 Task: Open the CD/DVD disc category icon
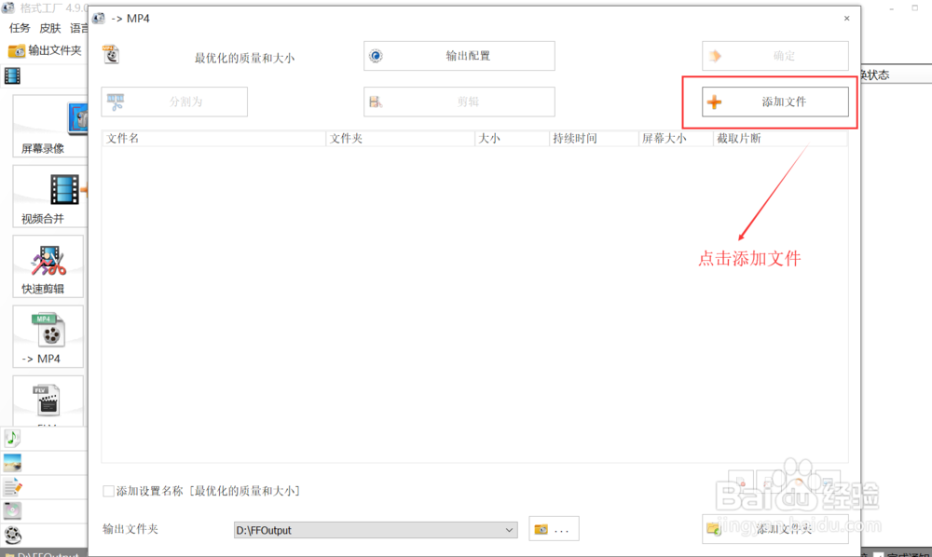click(14, 510)
